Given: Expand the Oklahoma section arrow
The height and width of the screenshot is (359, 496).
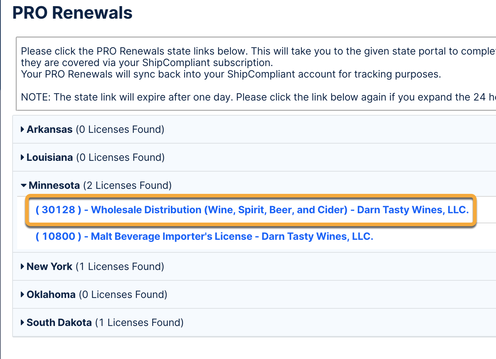Looking at the screenshot, I should [23, 294].
